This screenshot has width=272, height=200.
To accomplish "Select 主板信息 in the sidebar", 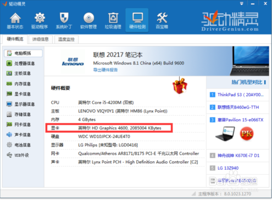I will 19,73.
